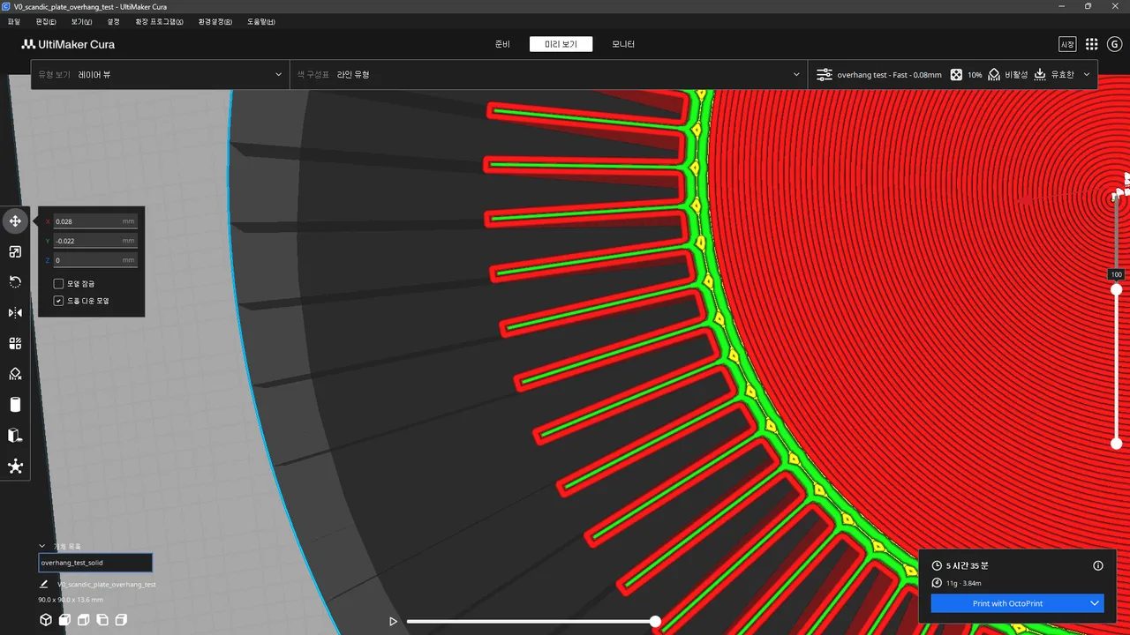
Task: Open the 라인 유형 color scheme dropdown
Action: click(x=548, y=75)
